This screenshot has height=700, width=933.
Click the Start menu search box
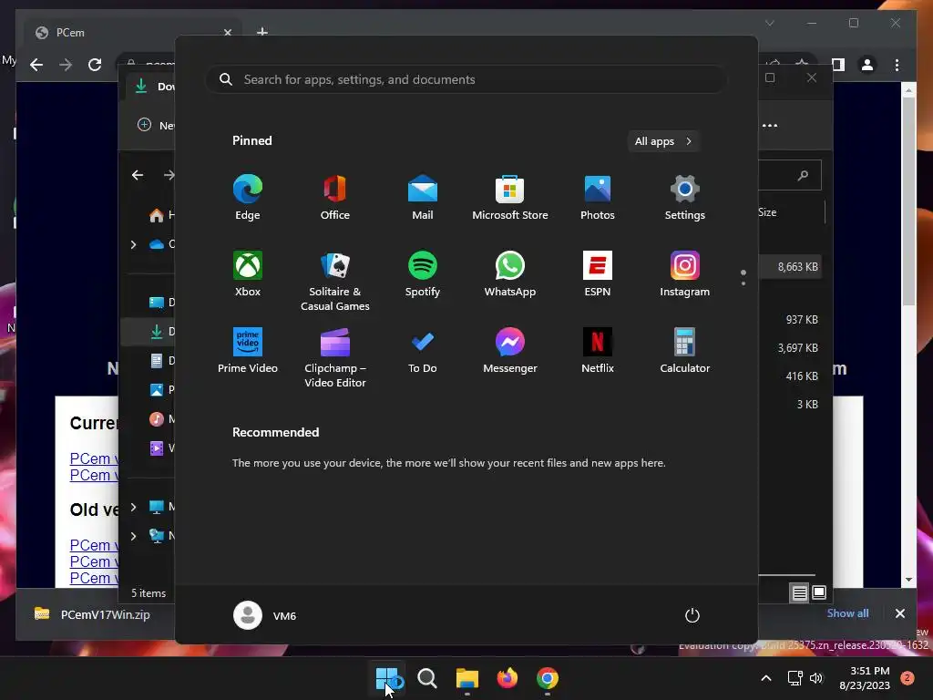[466, 79]
